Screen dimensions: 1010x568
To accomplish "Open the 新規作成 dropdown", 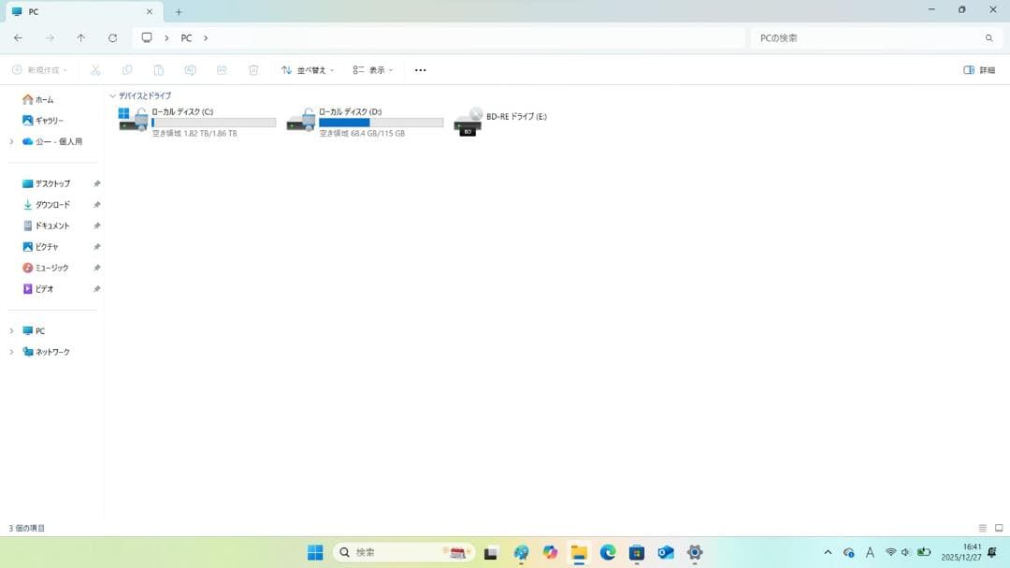I will (x=39, y=69).
